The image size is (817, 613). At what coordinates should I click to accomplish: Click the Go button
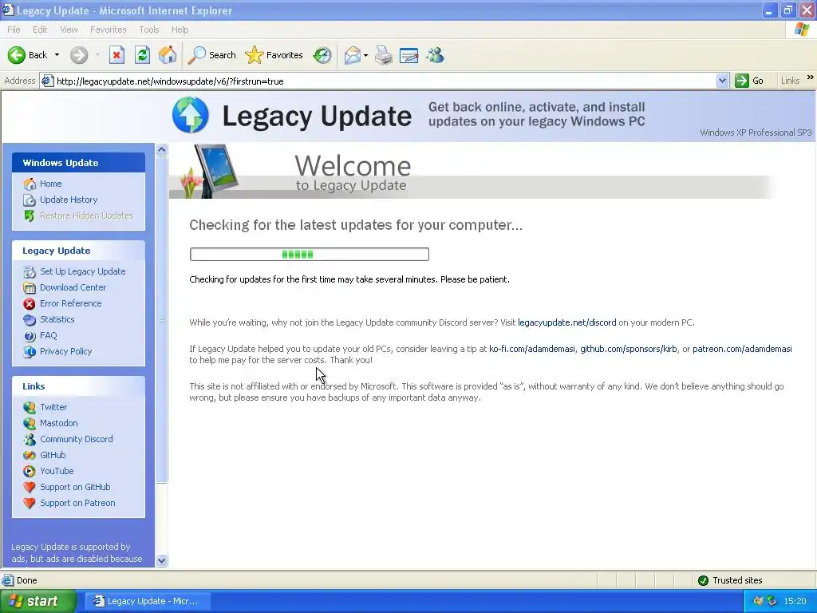[x=749, y=81]
